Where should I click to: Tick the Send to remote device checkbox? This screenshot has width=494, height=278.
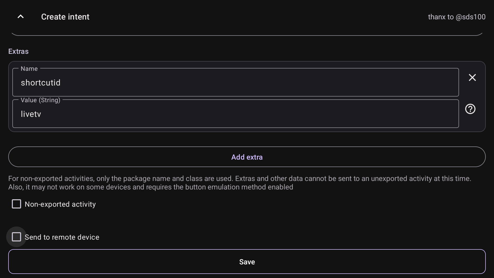[16, 237]
